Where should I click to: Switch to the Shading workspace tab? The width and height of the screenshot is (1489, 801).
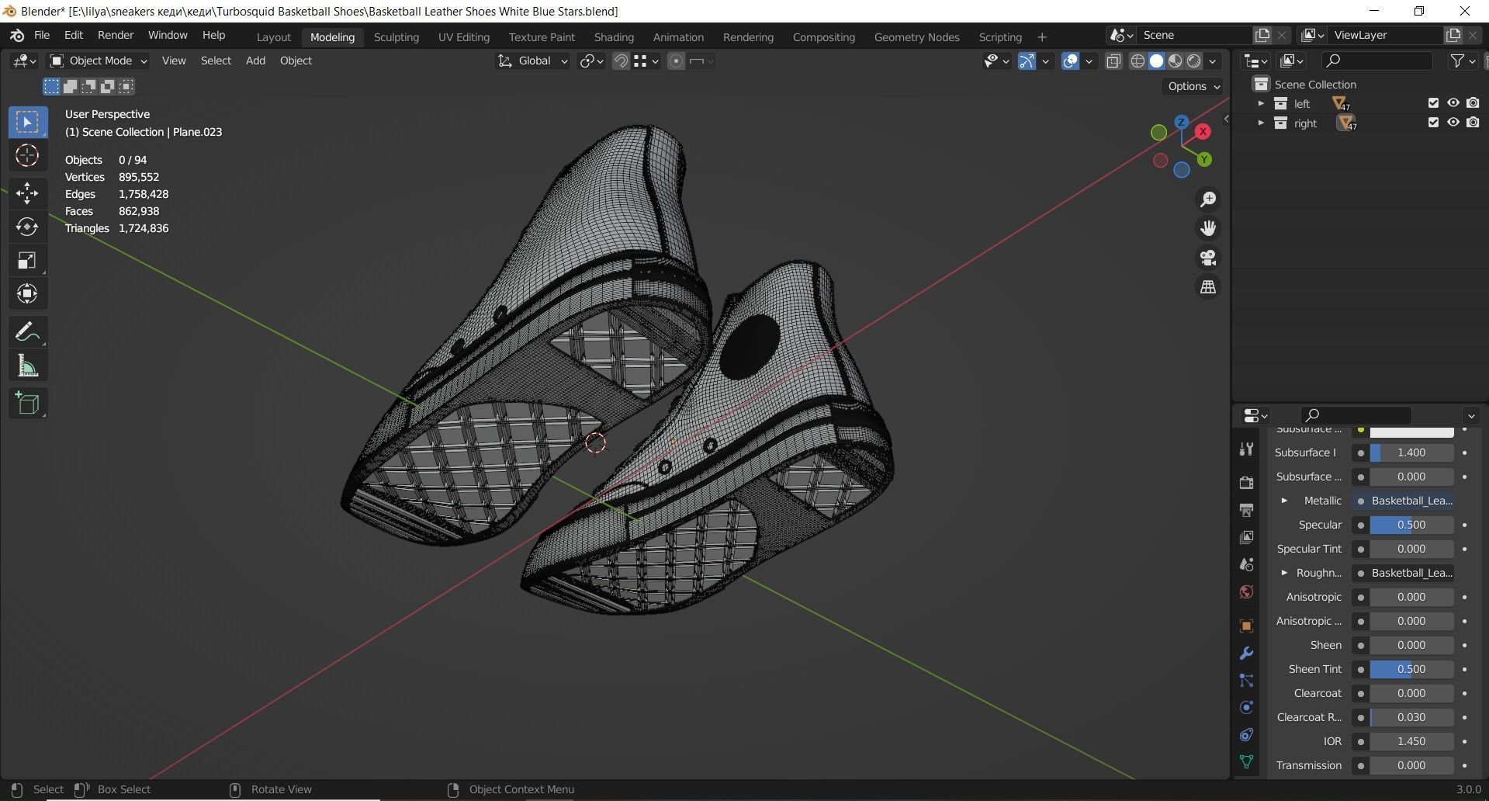614,37
